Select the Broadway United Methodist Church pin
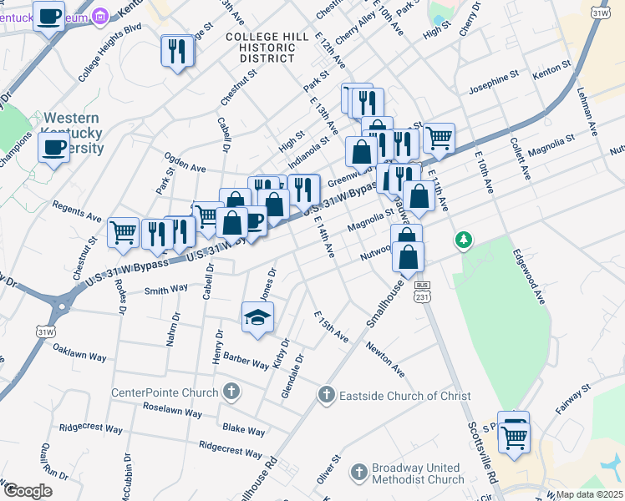 click(x=358, y=473)
